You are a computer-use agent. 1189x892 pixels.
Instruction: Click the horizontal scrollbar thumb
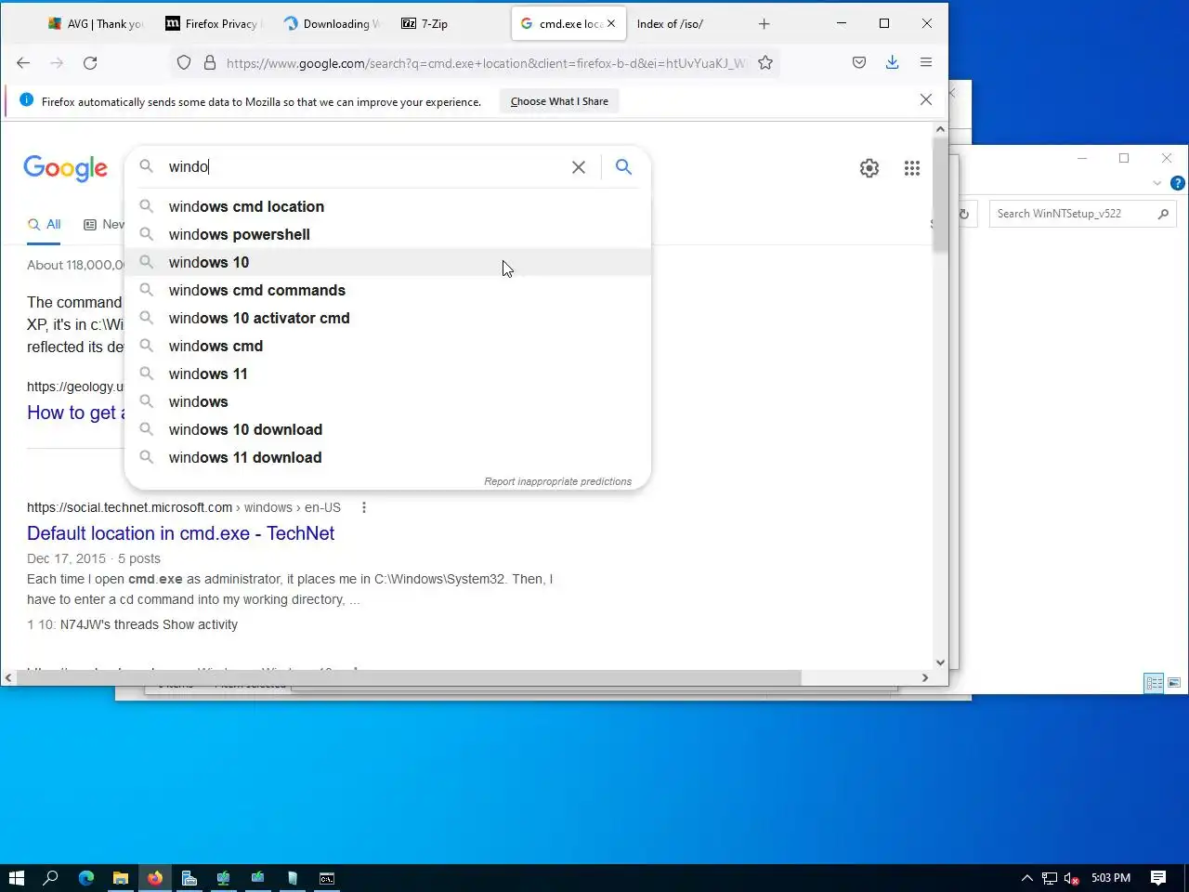click(409, 677)
